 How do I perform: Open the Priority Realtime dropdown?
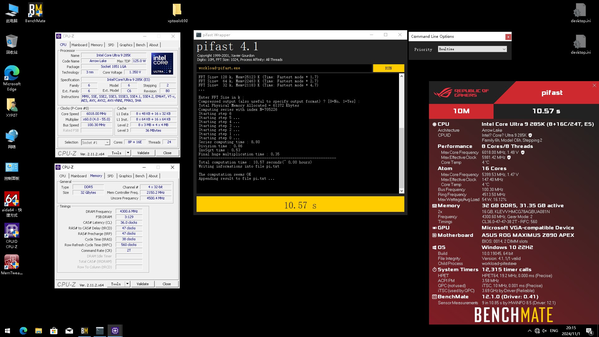pos(472,49)
